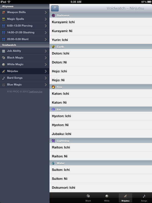Open 14:00–21:59 Slashing menu item
Screen dimensions: 152x203
(x=25, y=32)
